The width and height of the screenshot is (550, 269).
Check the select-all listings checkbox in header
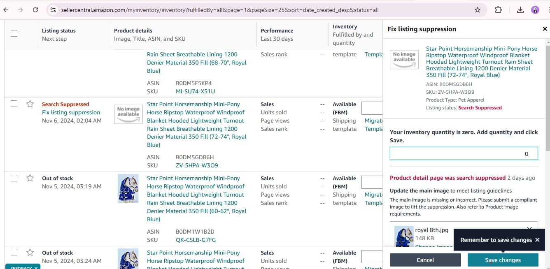click(x=14, y=33)
